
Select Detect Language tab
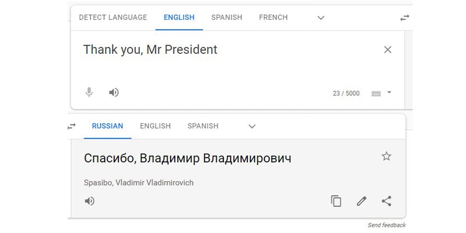113,17
